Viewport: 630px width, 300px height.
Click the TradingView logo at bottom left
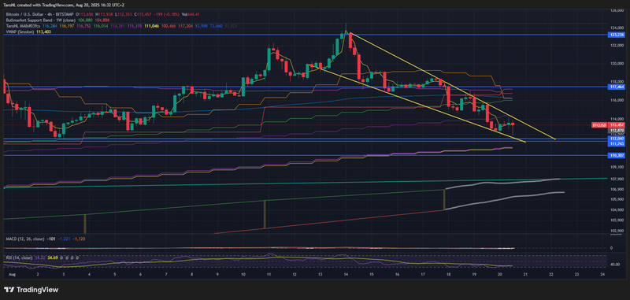(x=31, y=290)
